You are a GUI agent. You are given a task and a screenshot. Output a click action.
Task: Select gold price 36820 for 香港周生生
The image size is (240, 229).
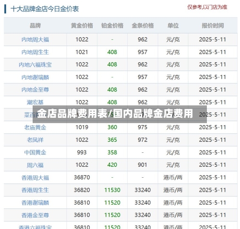tap(82, 190)
